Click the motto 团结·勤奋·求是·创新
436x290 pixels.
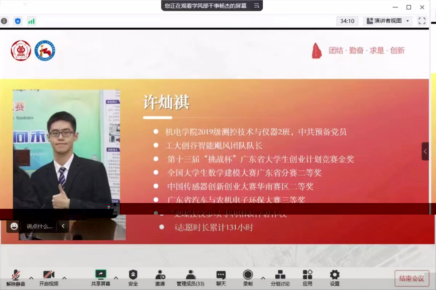click(x=367, y=50)
